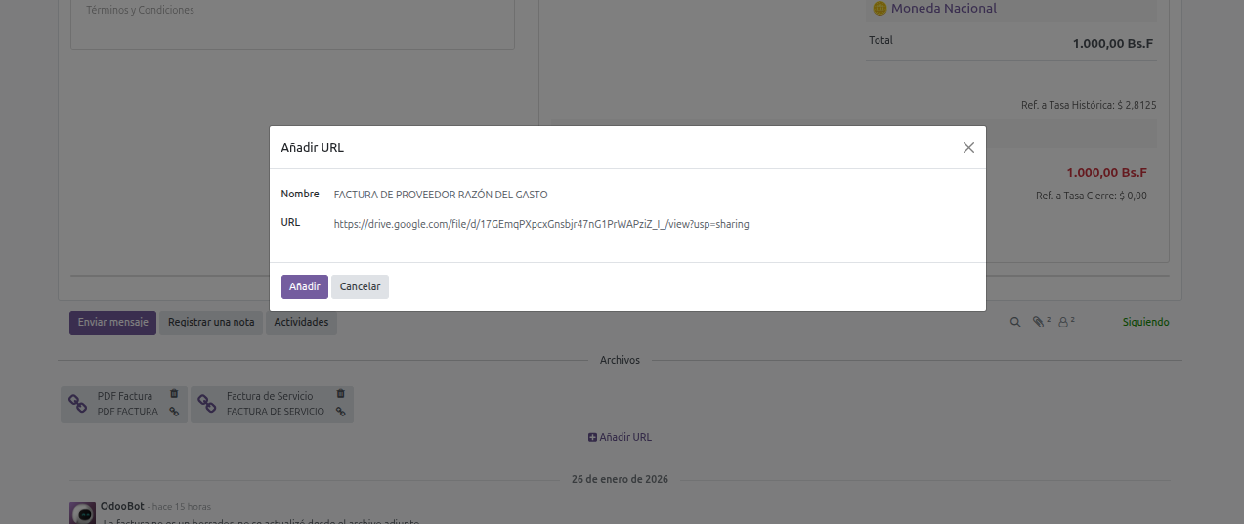The width and height of the screenshot is (1244, 524).
Task: Click into the URL input field
Action: (x=645, y=224)
